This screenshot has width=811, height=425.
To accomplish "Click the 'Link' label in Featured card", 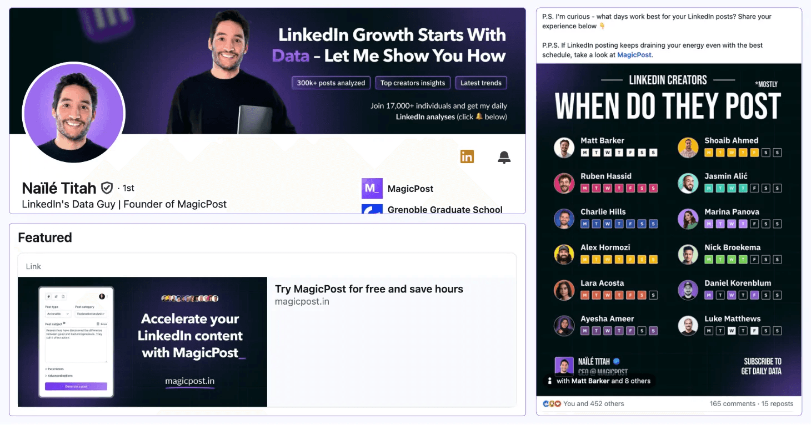I will (33, 266).
